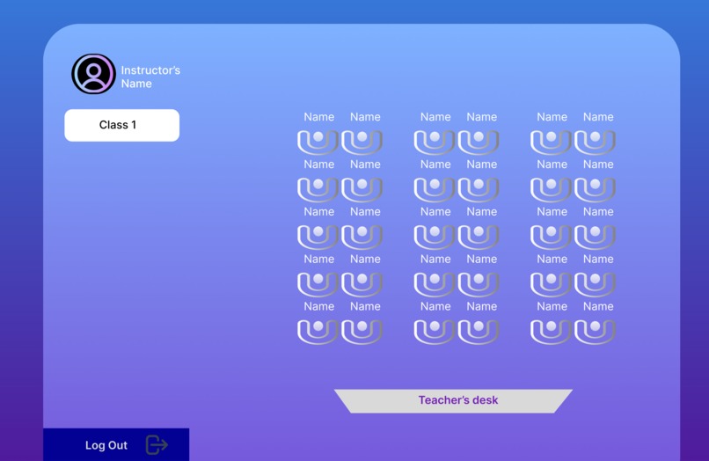Click Name label above bottom-left seat of middle group

(435, 306)
